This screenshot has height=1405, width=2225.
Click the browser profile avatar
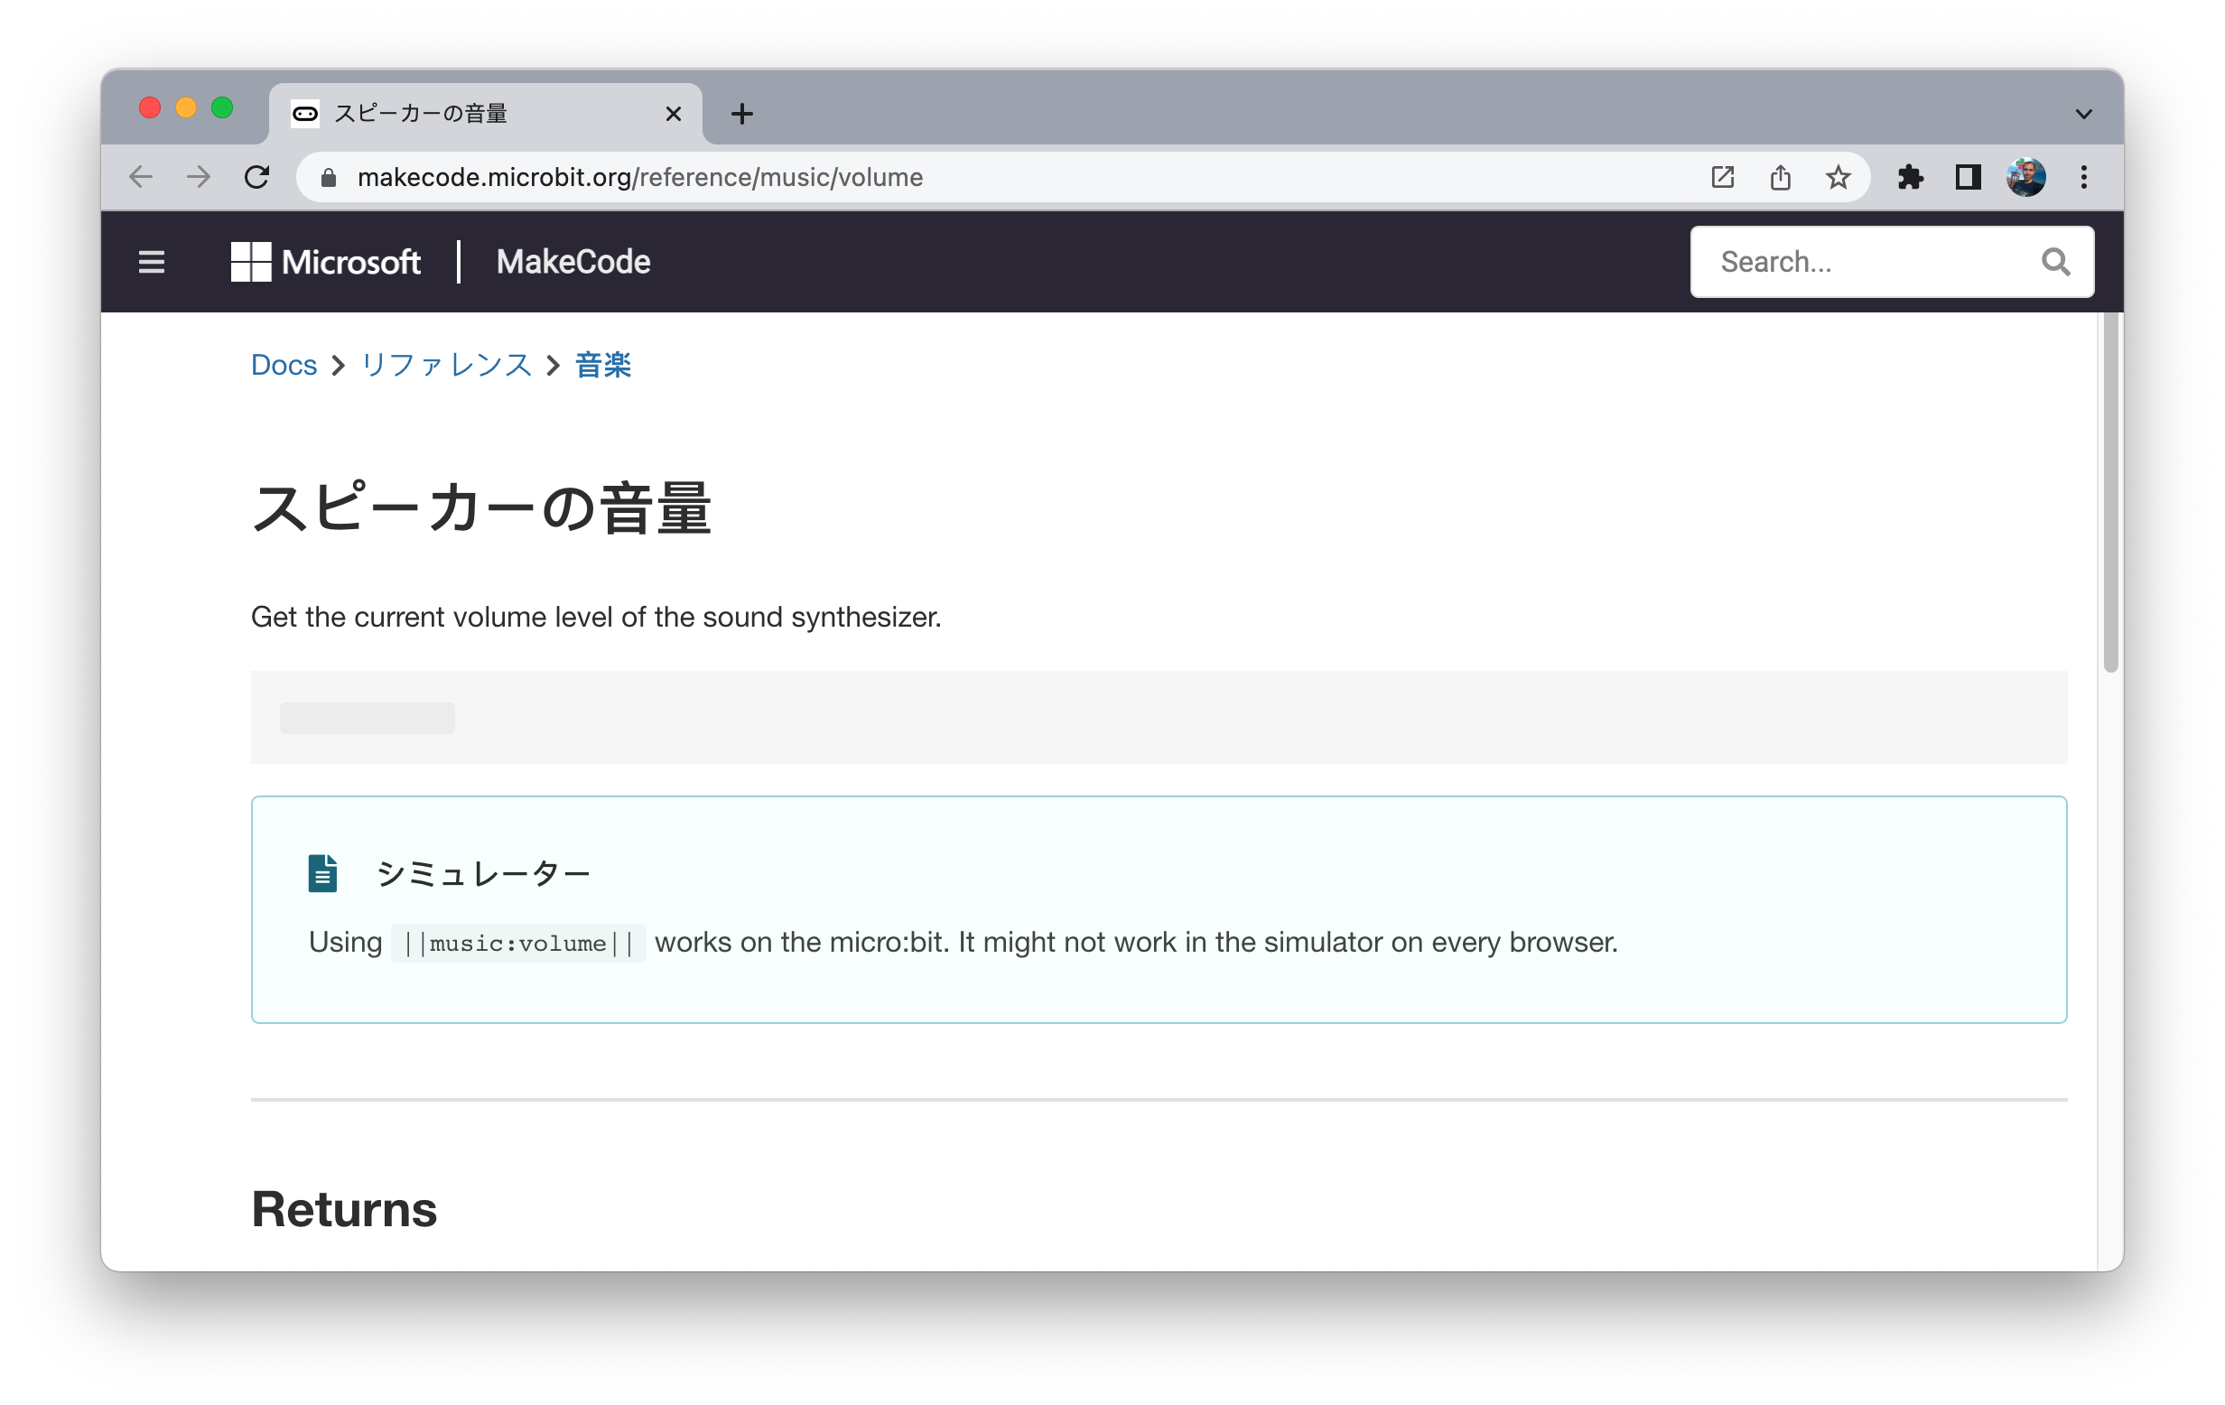pos(2025,176)
